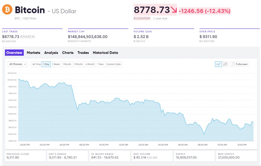Choose the 6 Month time range
261x166 pixels.
pos(90,64)
